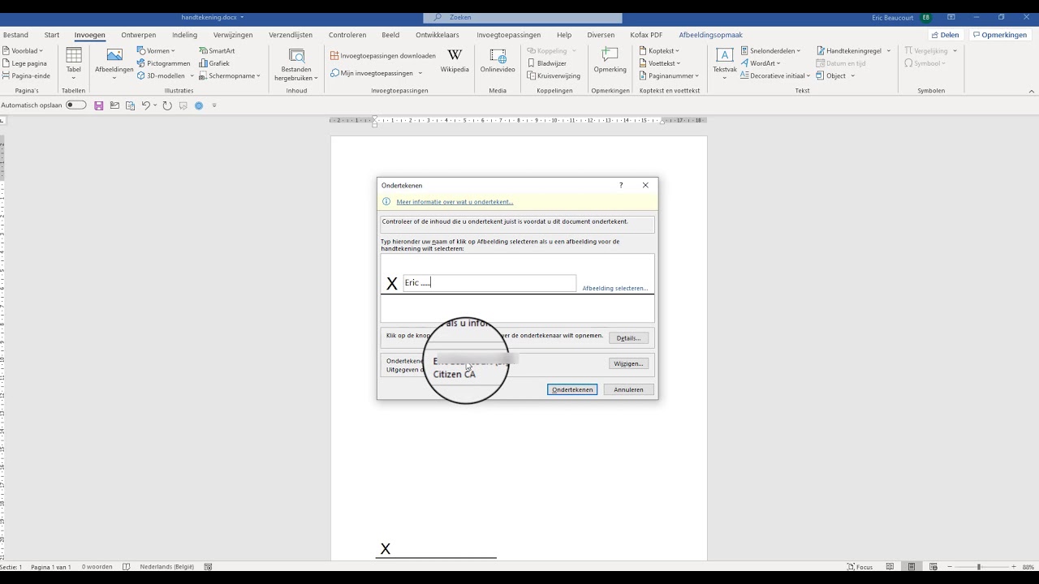Insert a SmartArt graphic
This screenshot has height=584, width=1039.
click(x=217, y=50)
